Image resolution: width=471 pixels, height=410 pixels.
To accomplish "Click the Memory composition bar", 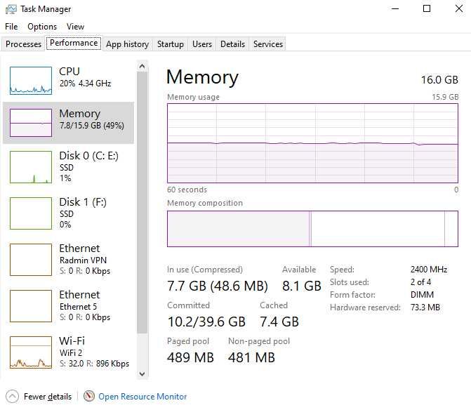I will click(312, 229).
